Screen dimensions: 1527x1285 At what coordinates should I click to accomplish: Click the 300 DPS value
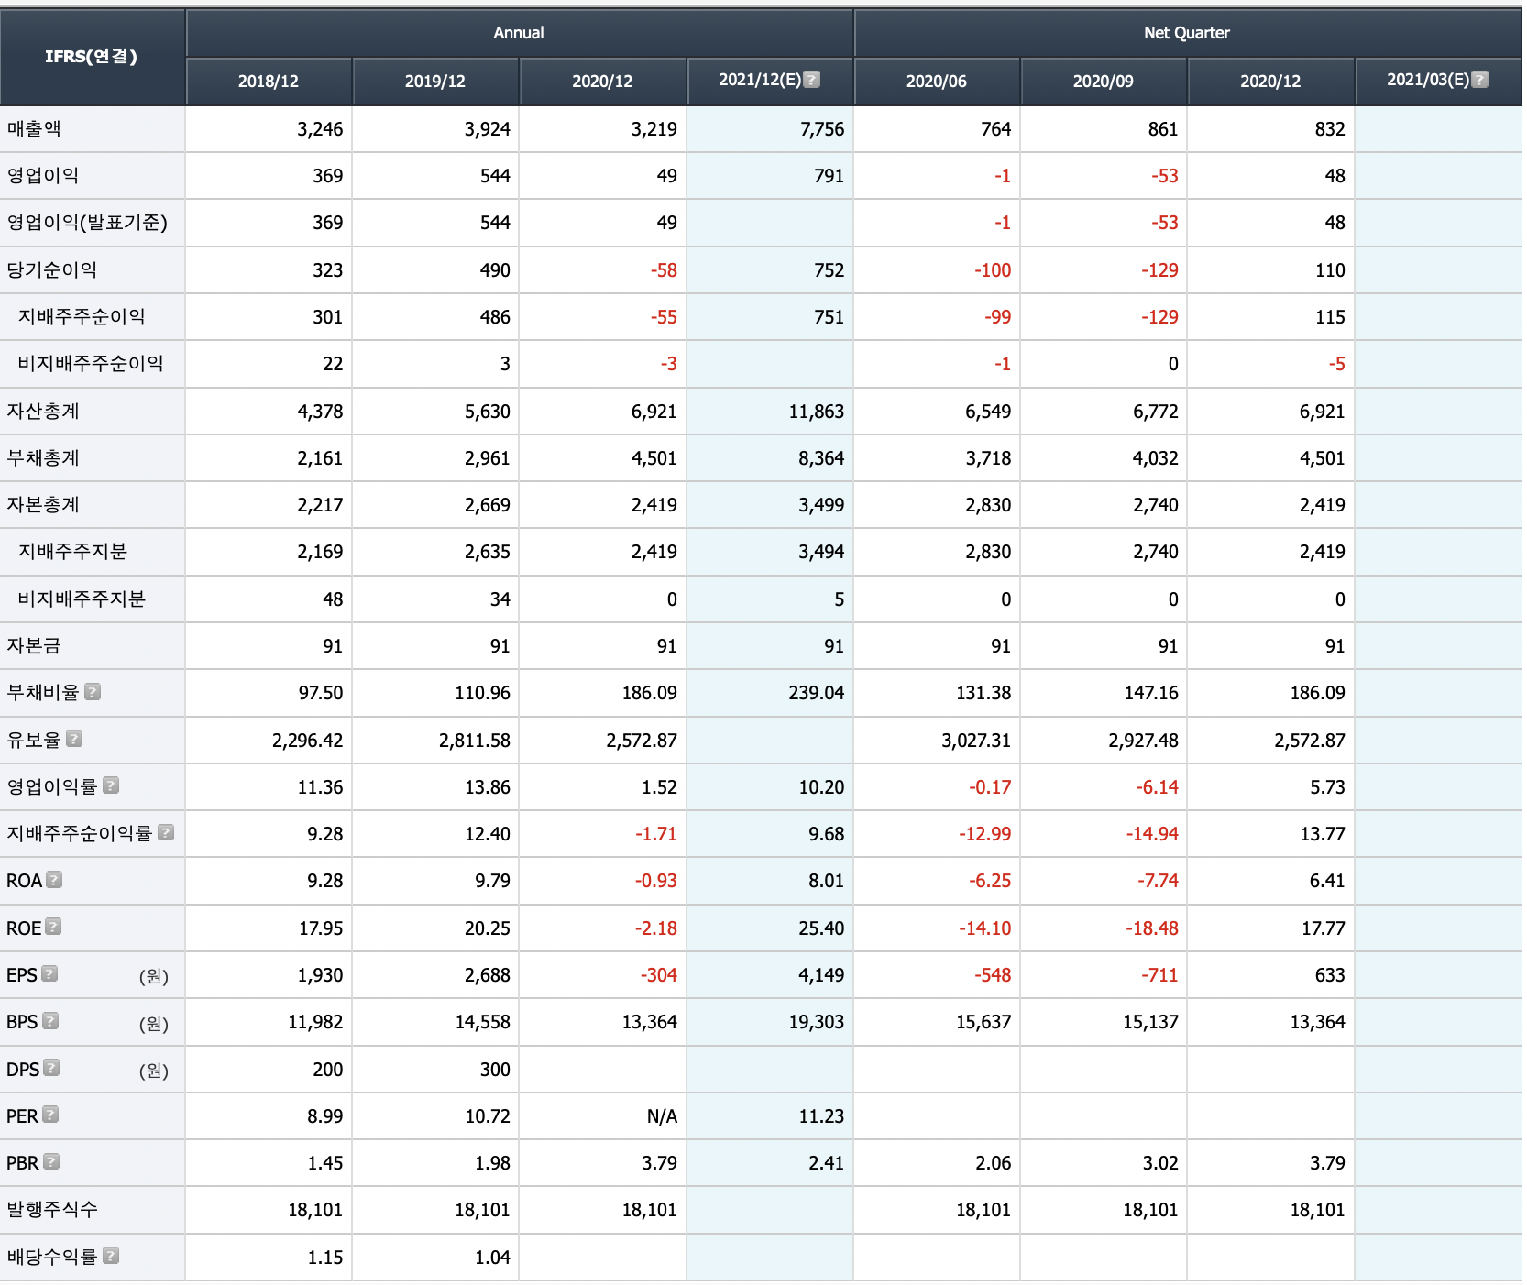(x=495, y=1070)
